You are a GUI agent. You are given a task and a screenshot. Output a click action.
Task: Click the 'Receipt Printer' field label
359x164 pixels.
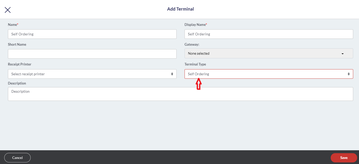click(x=20, y=64)
